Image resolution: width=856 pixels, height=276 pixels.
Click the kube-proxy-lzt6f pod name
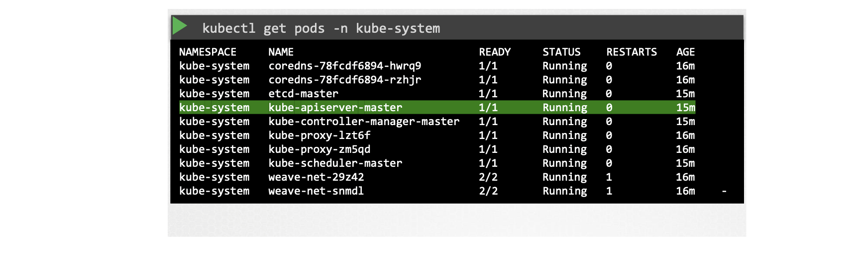(x=319, y=136)
